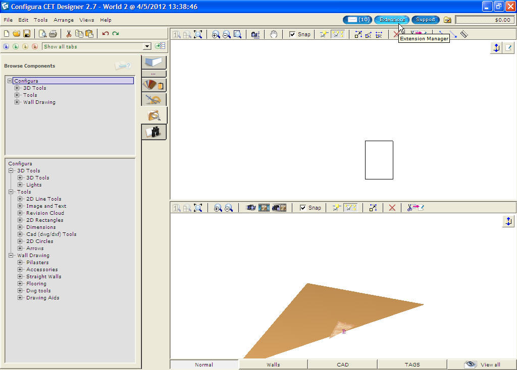
Task: Open the File menu
Action: [8, 20]
